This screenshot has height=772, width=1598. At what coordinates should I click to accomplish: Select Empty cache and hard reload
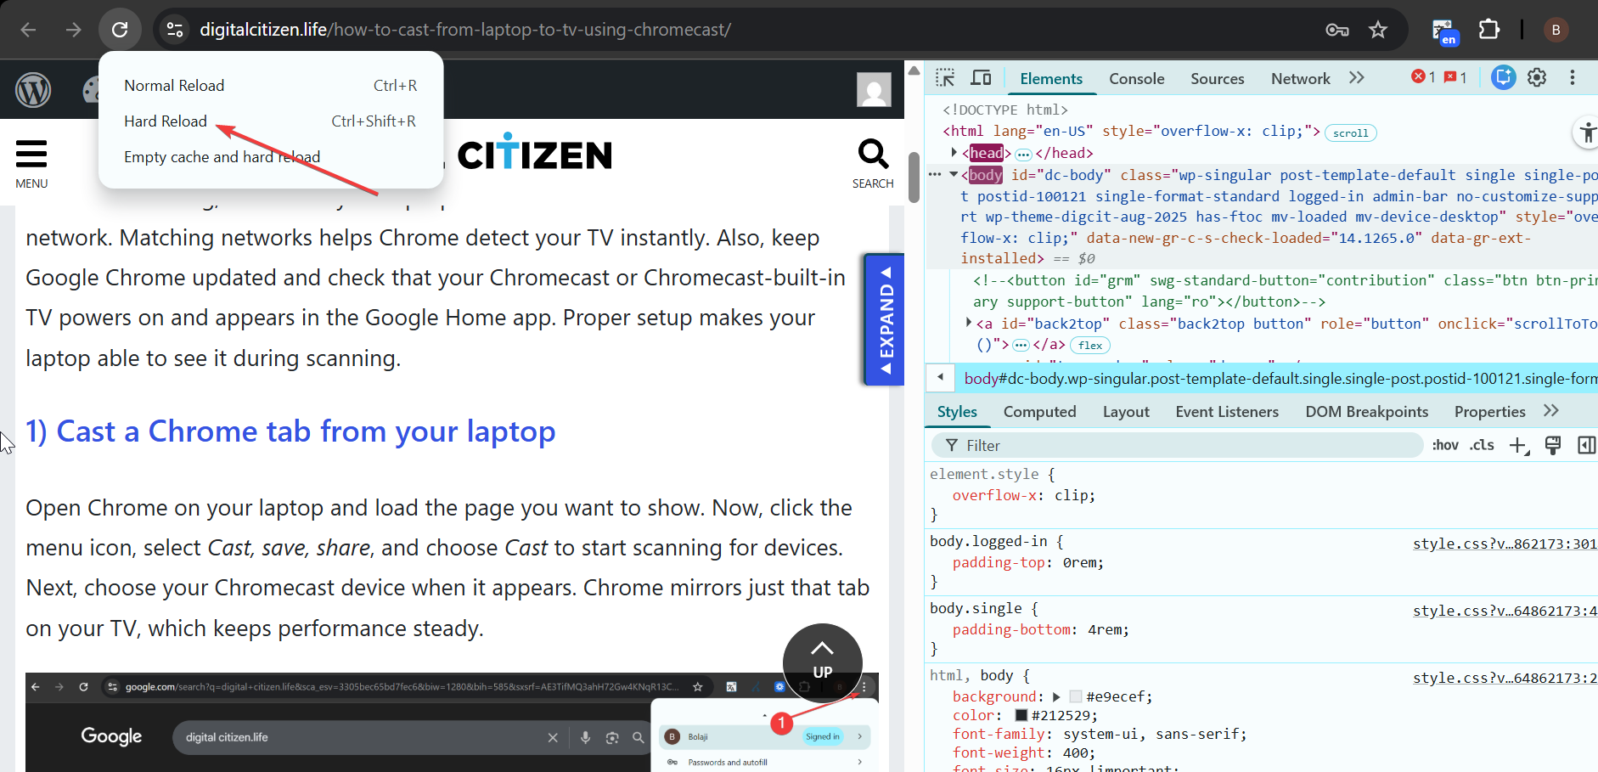pyautogui.click(x=271, y=157)
